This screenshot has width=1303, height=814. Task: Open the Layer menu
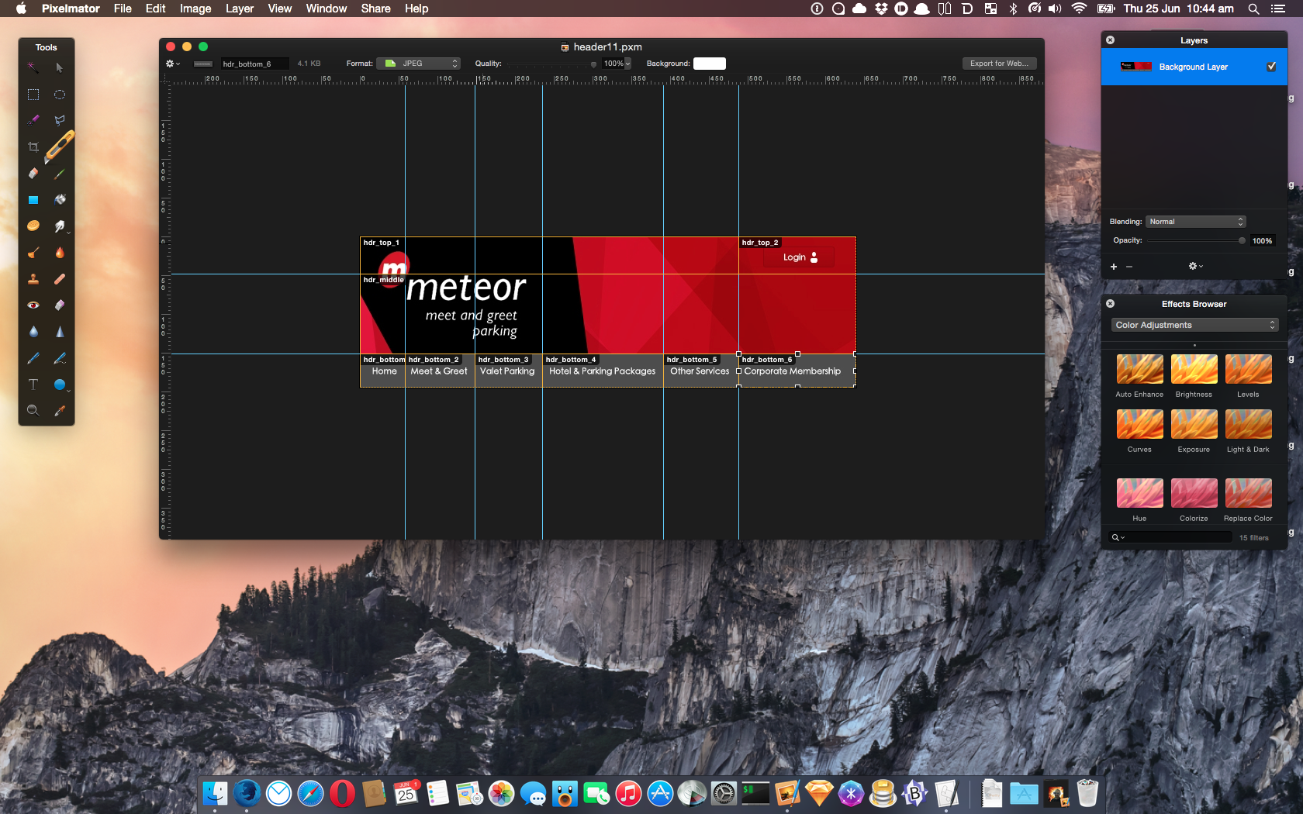pos(239,9)
